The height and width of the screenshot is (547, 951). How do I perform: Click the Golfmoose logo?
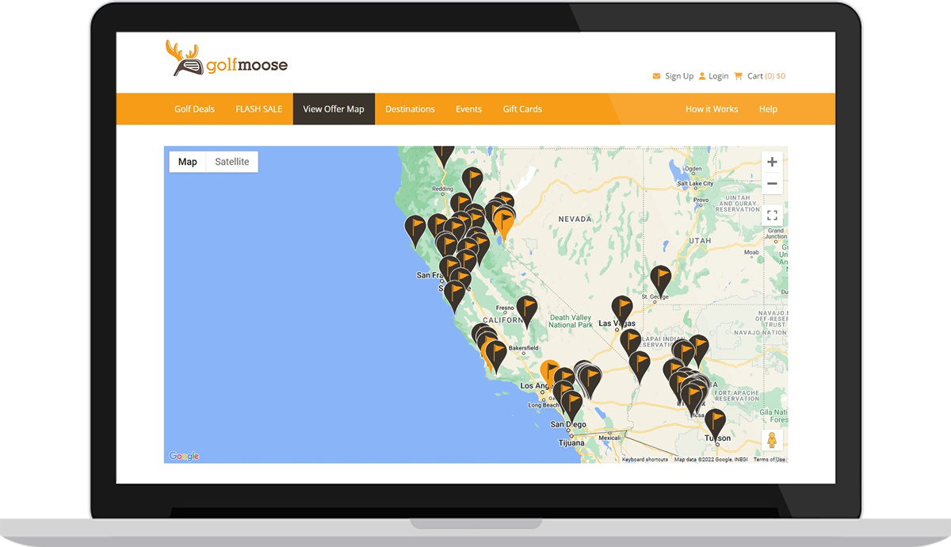[x=227, y=60]
